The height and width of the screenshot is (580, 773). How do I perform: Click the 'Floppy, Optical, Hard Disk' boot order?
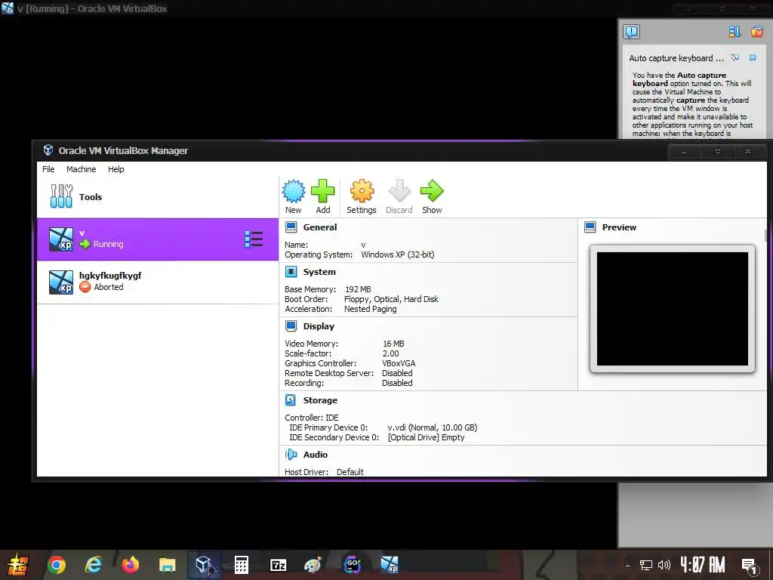tap(392, 299)
